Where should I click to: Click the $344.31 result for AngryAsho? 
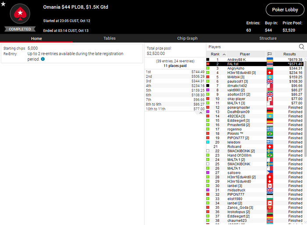296,68
